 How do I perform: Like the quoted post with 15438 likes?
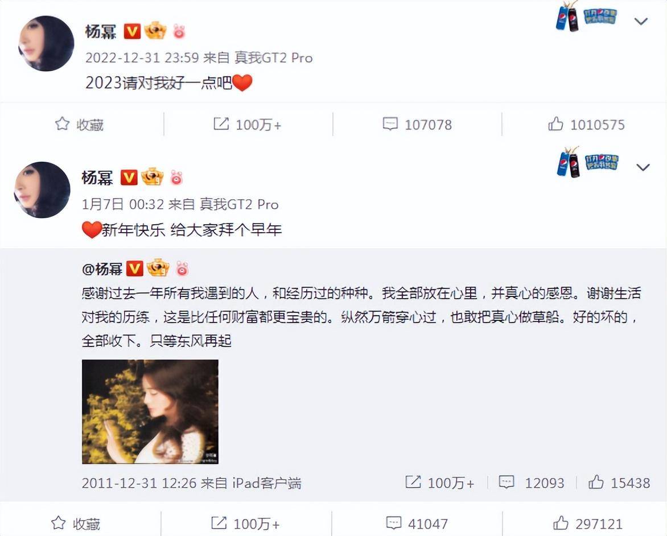(x=596, y=482)
